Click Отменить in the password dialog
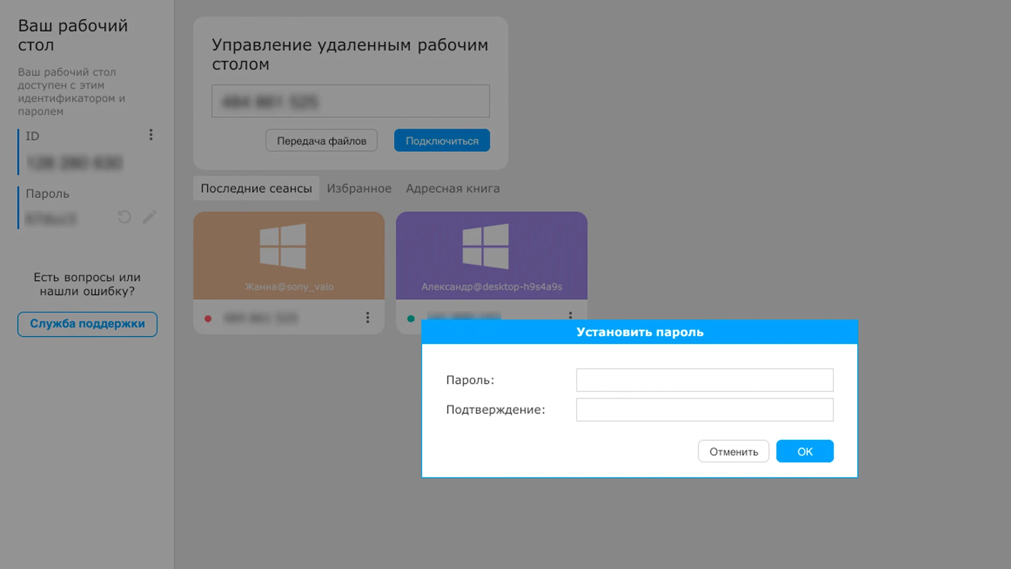The image size is (1011, 569). (733, 452)
